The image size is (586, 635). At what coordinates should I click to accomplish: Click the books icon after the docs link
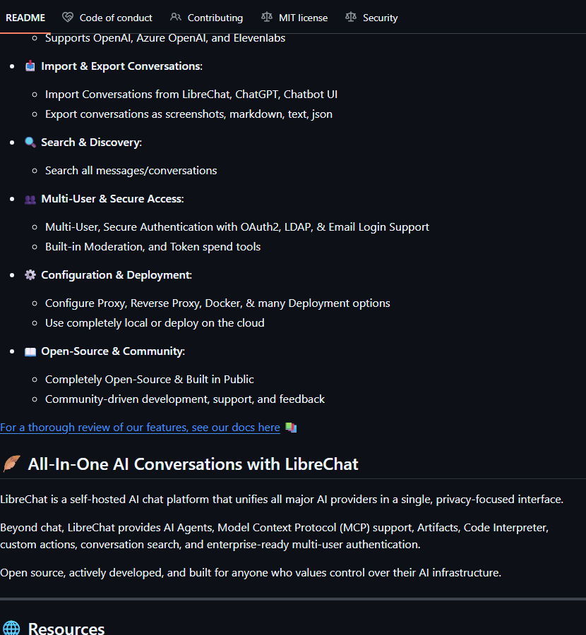click(290, 427)
